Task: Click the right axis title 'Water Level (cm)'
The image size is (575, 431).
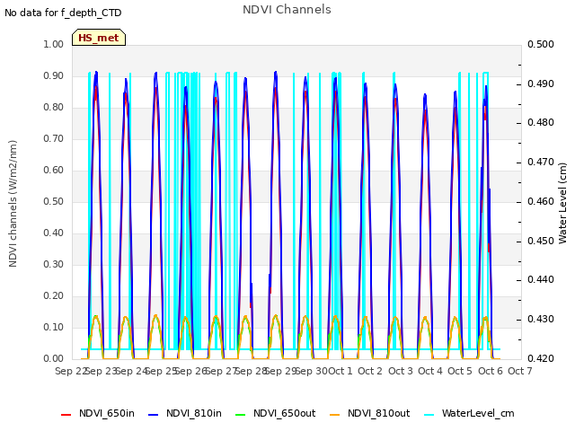Action: click(x=562, y=204)
